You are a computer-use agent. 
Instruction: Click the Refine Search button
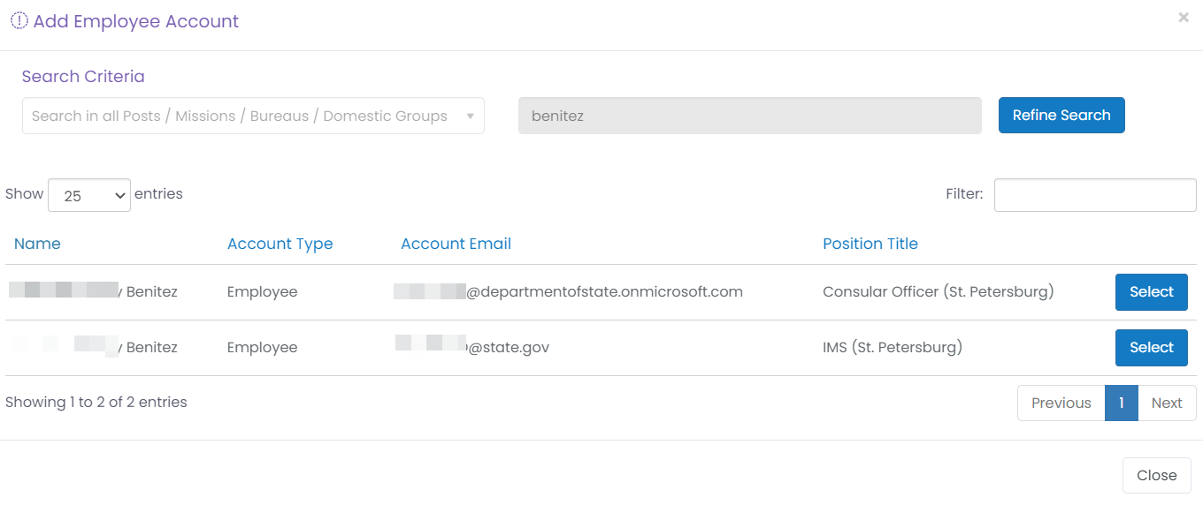pos(1061,116)
